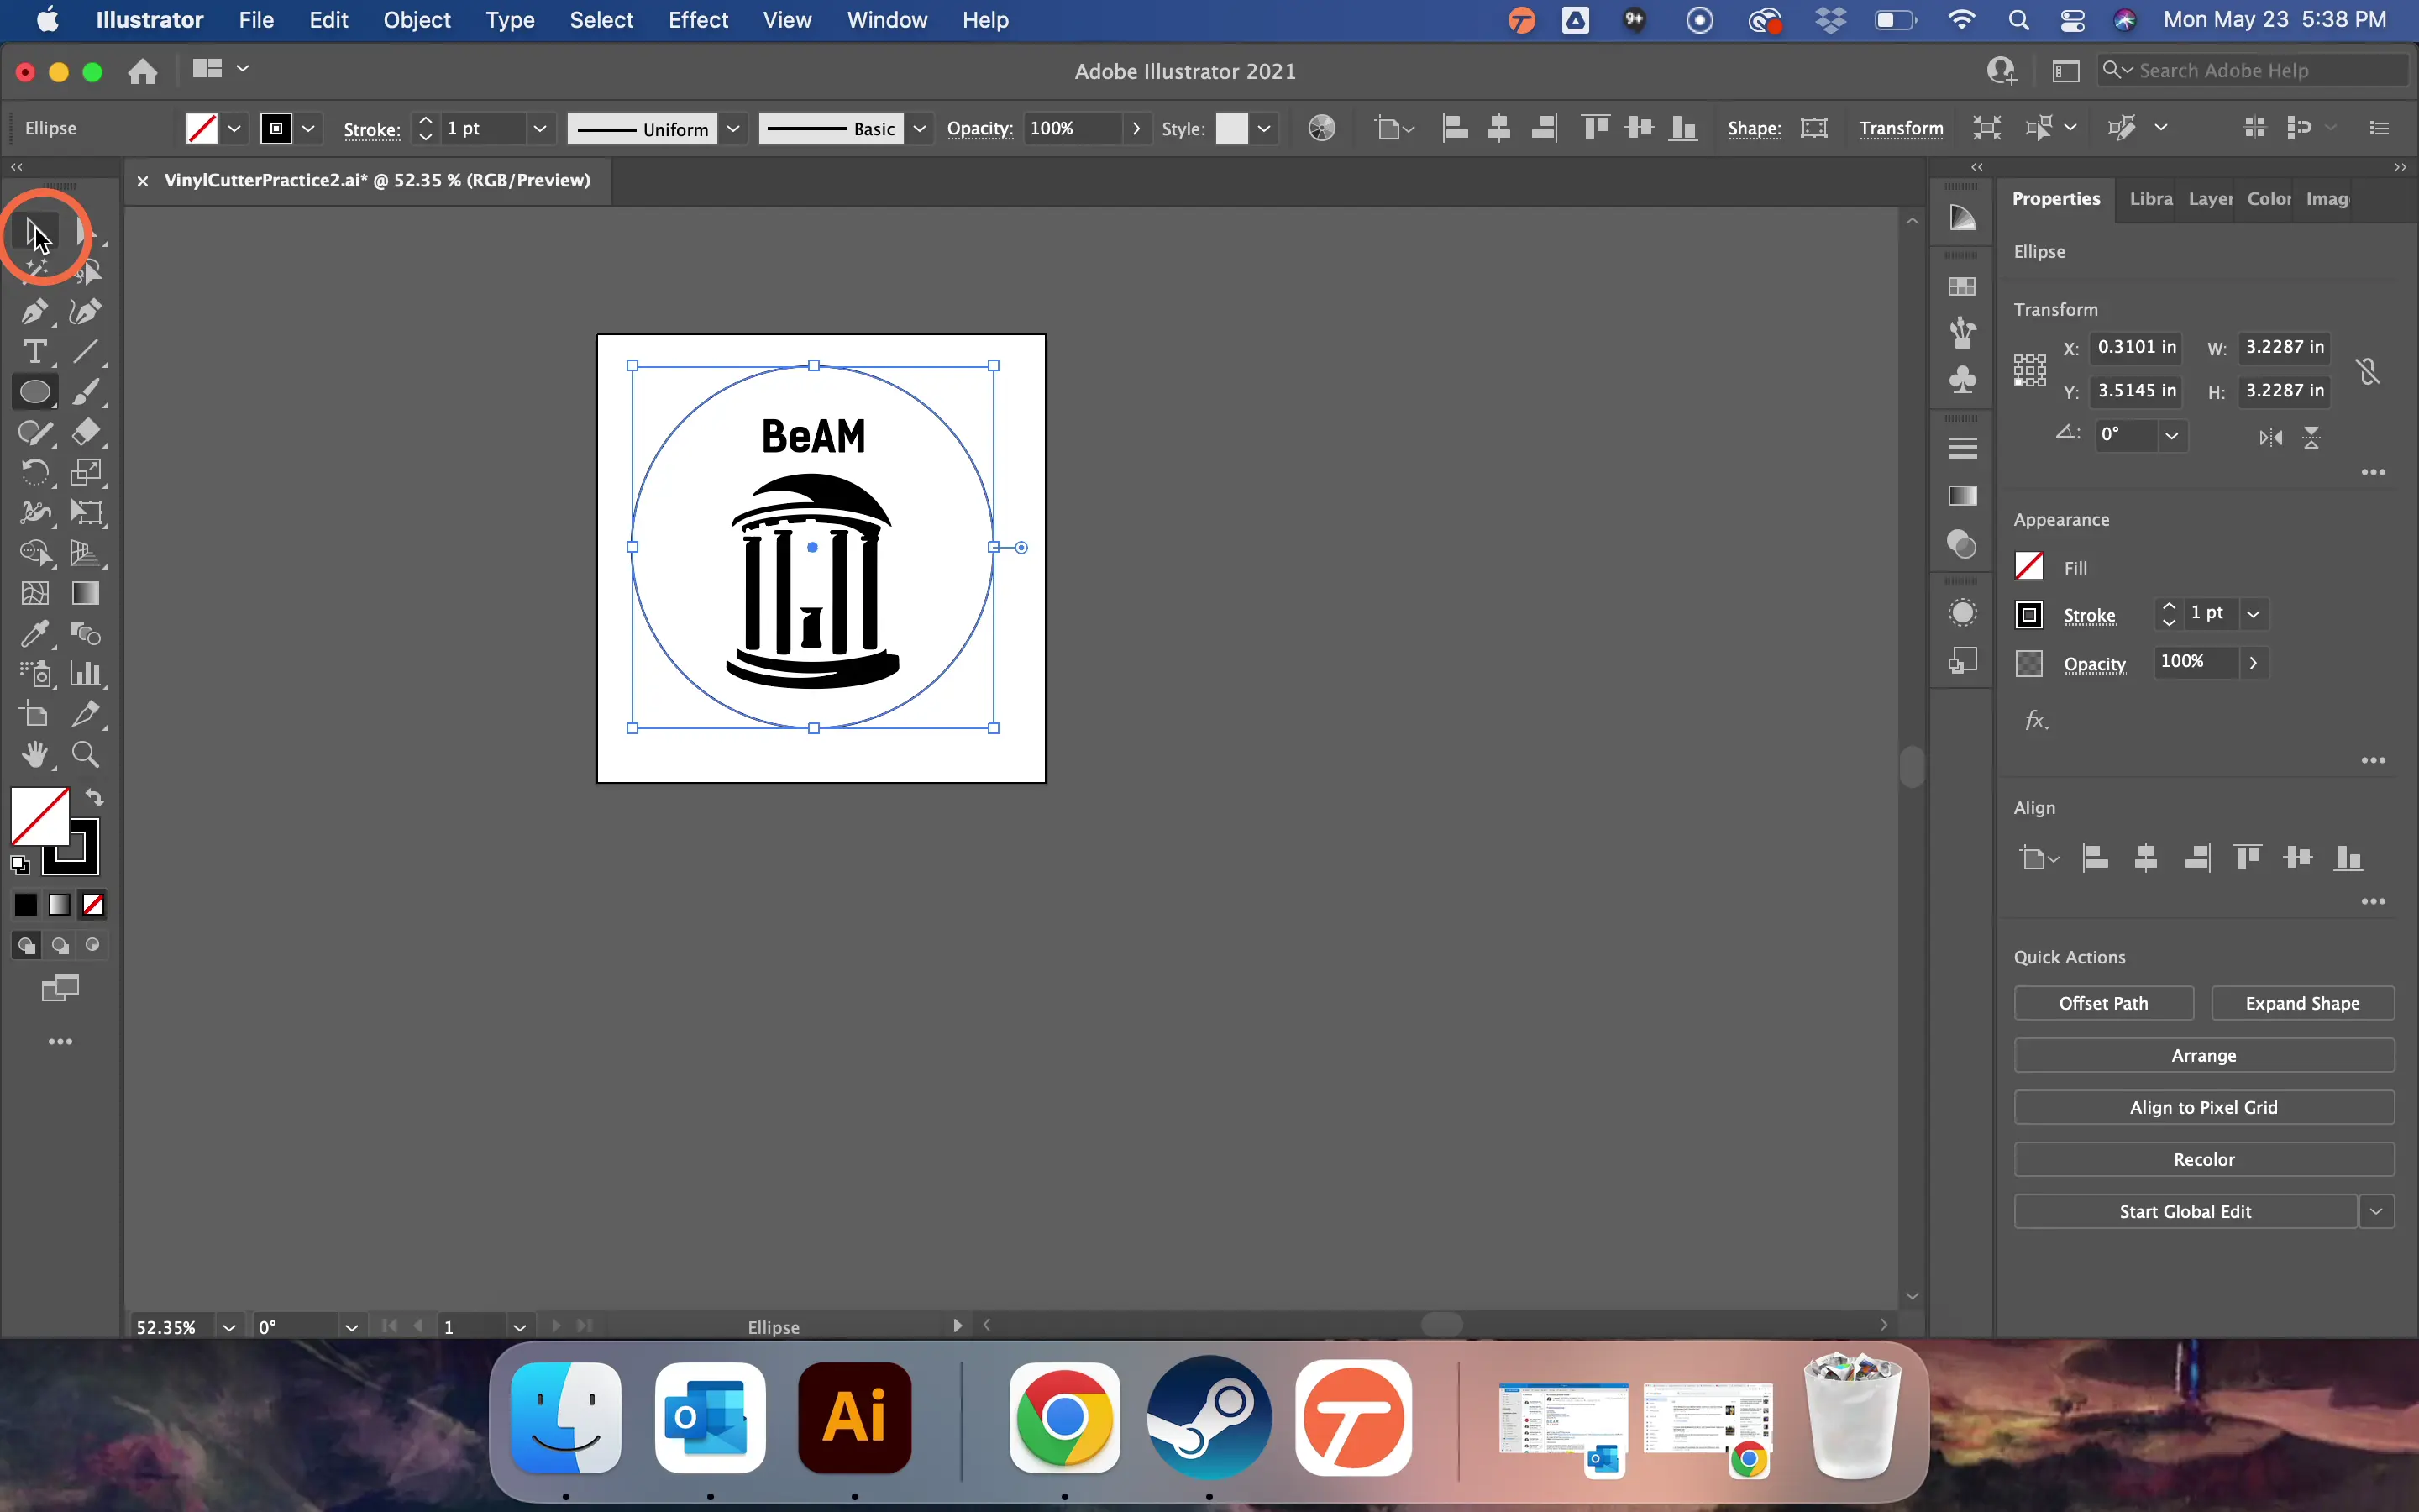Select the Artboard tool

pyautogui.click(x=35, y=715)
